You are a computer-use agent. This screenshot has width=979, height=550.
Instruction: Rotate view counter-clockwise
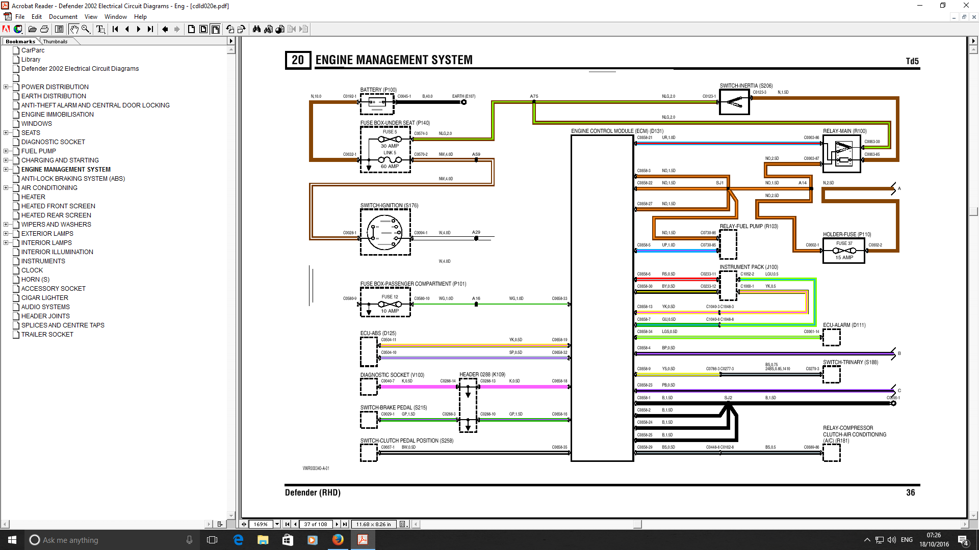230,29
